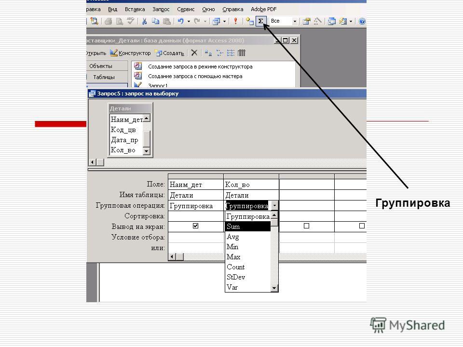This screenshot has width=463, height=347.
Task: Click the Создать button
Action: tap(169, 53)
